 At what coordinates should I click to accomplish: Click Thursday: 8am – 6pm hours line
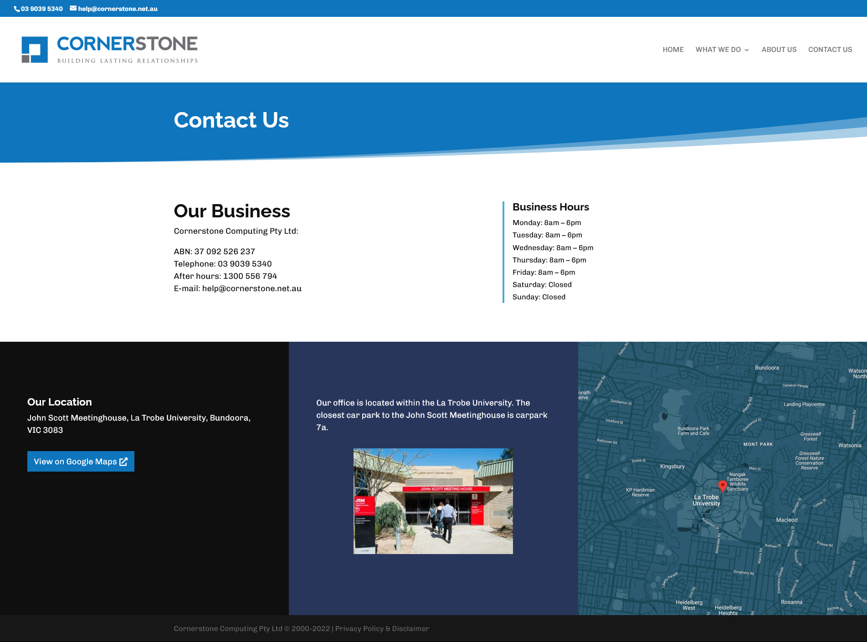pyautogui.click(x=549, y=260)
